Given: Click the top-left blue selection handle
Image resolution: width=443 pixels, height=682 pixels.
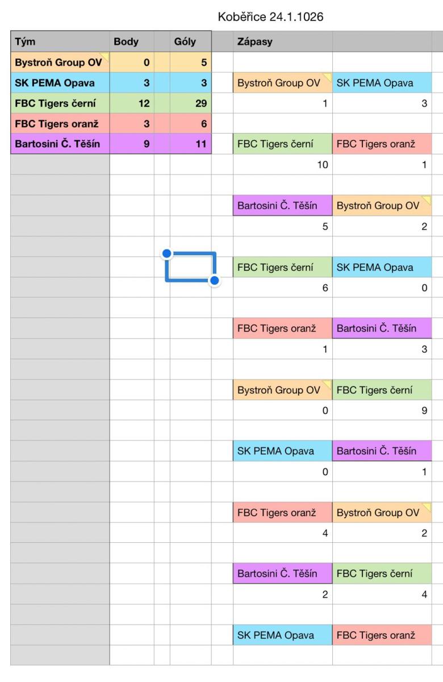Looking at the screenshot, I should (x=166, y=253).
